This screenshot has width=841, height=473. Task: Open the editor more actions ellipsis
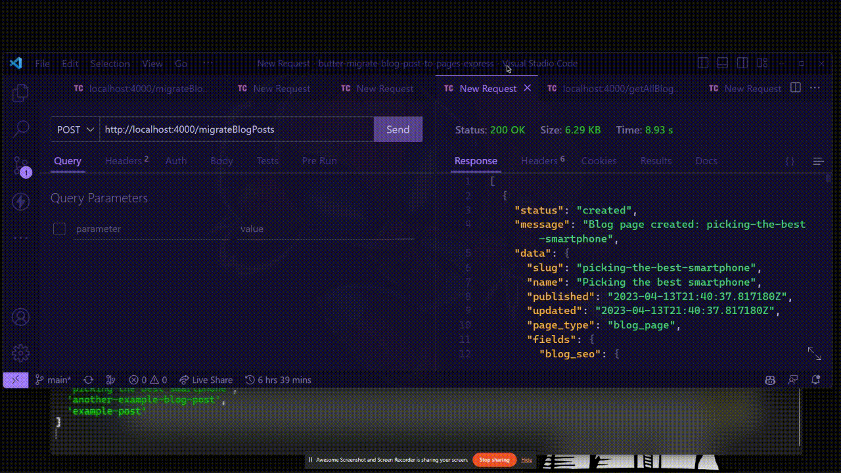[x=815, y=88]
